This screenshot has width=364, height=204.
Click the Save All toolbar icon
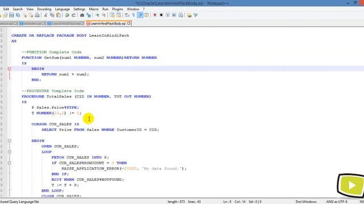[18, 15]
